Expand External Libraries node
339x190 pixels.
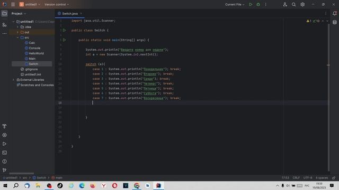click(x=13, y=80)
